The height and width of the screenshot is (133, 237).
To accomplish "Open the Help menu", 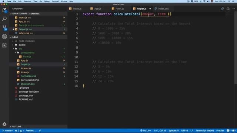I will pos(71,1).
